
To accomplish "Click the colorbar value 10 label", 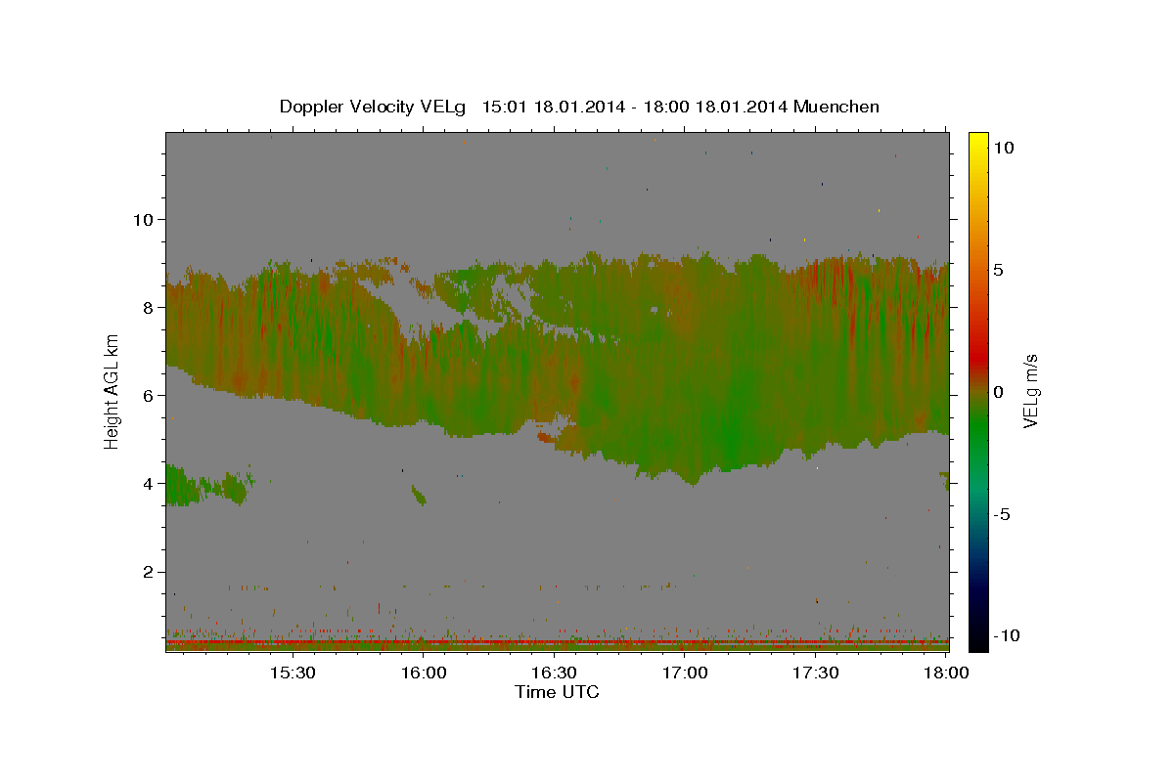I will point(1003,147).
